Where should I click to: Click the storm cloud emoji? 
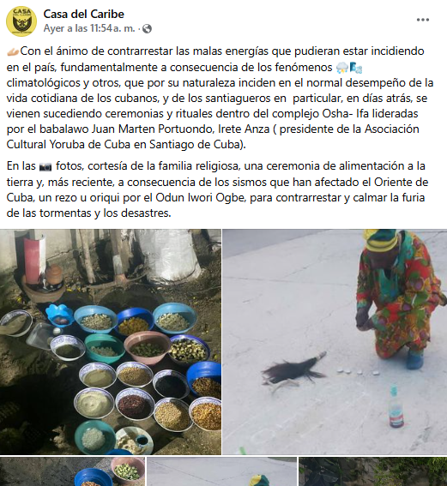pos(341,68)
